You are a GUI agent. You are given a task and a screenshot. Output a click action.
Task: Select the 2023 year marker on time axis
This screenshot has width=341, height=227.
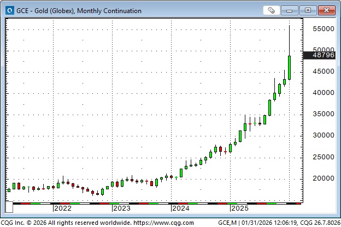[x=121, y=208]
